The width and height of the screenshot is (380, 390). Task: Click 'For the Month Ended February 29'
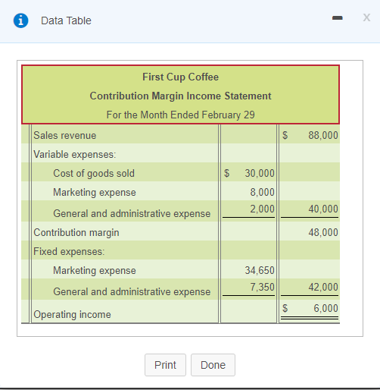point(180,115)
